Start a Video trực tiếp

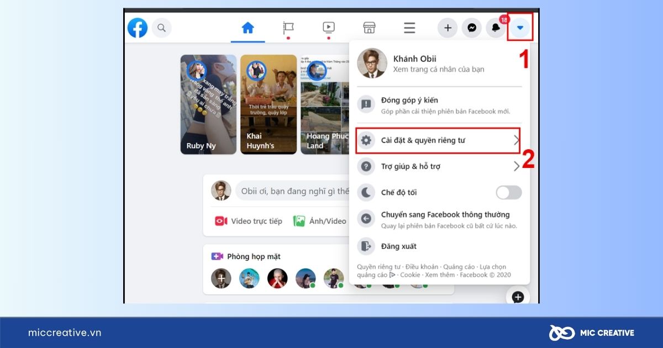click(249, 221)
